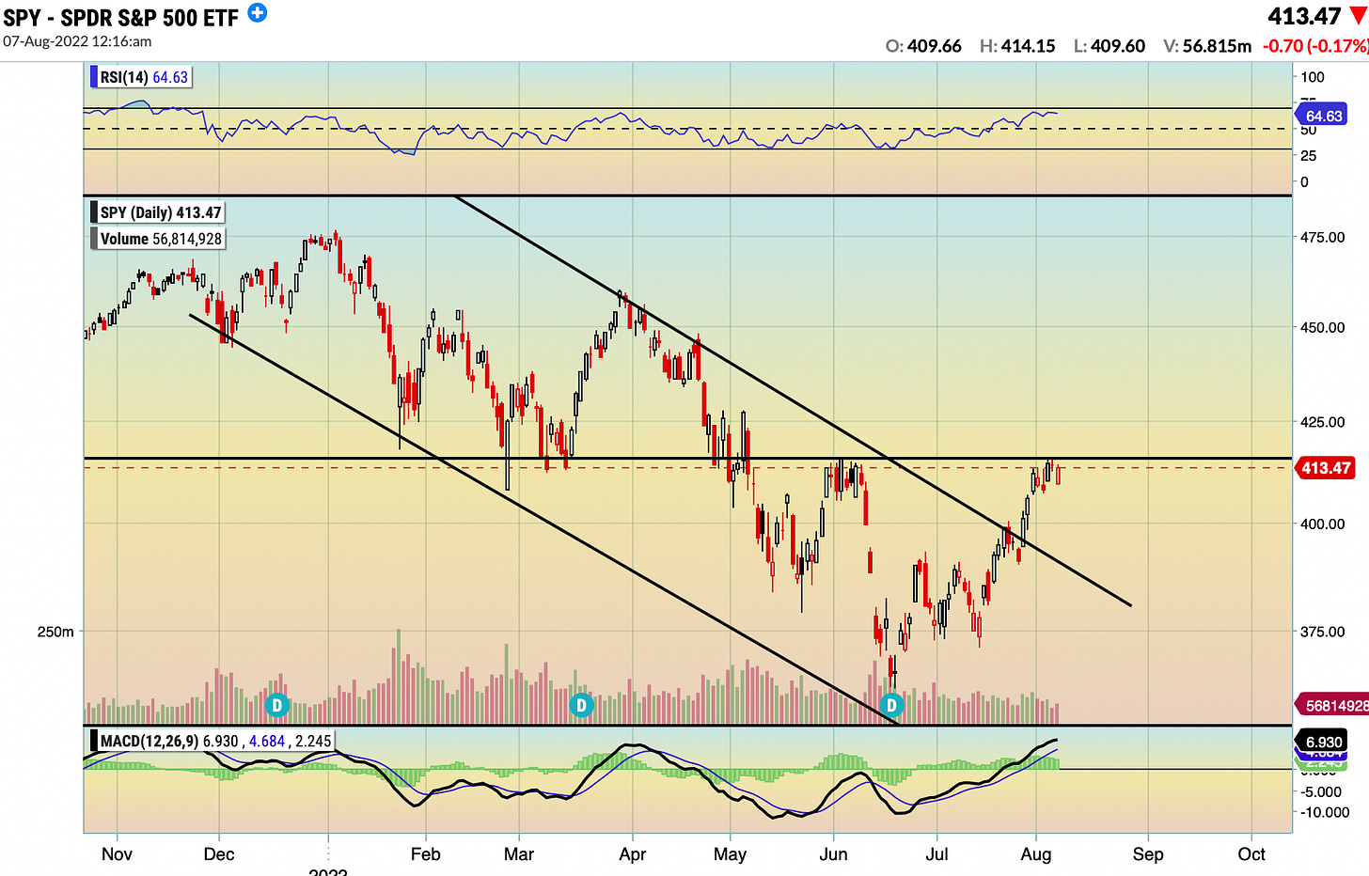Click the 475.00 price axis label
The height and width of the screenshot is (876, 1369).
(1322, 238)
